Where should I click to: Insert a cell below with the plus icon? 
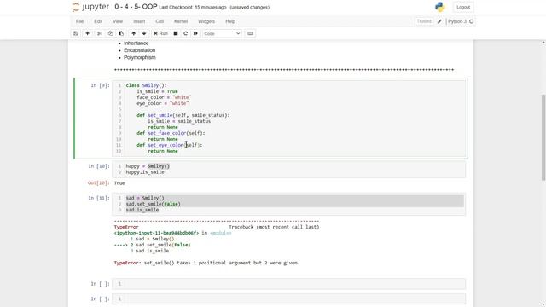click(x=87, y=33)
